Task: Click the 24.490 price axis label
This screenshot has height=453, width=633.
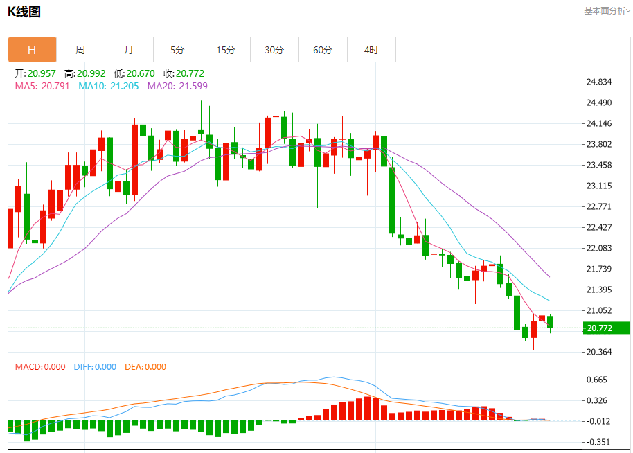Action: click(x=599, y=103)
